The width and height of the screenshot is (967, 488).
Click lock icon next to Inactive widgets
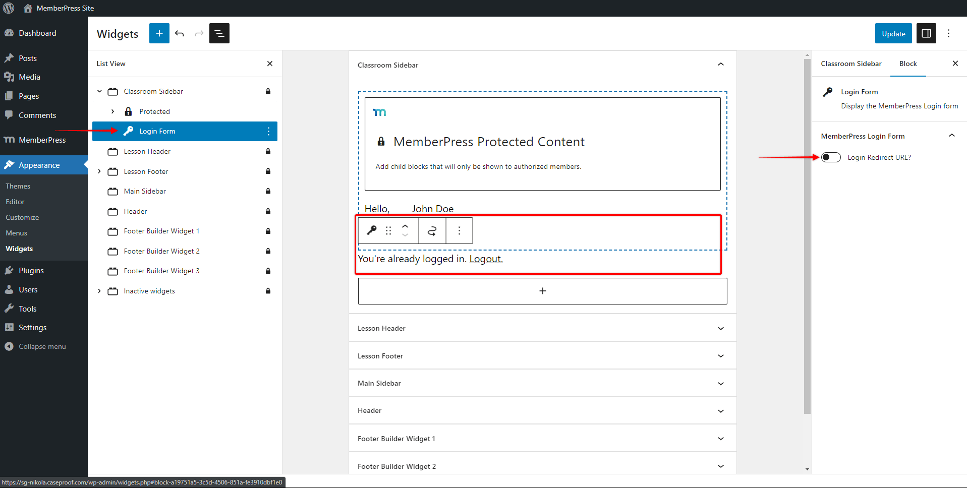(268, 291)
